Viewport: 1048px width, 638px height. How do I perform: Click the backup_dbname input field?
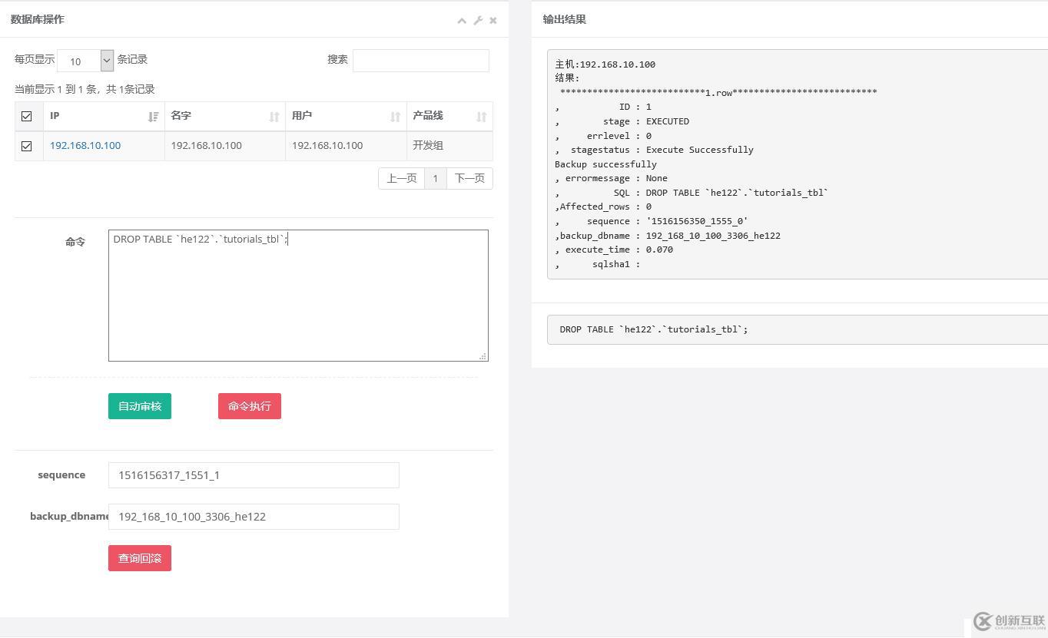click(254, 517)
